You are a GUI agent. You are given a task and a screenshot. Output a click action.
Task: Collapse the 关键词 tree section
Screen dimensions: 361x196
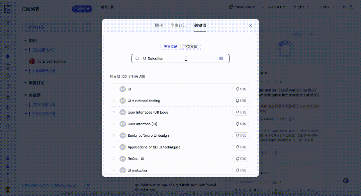[x=25, y=95]
